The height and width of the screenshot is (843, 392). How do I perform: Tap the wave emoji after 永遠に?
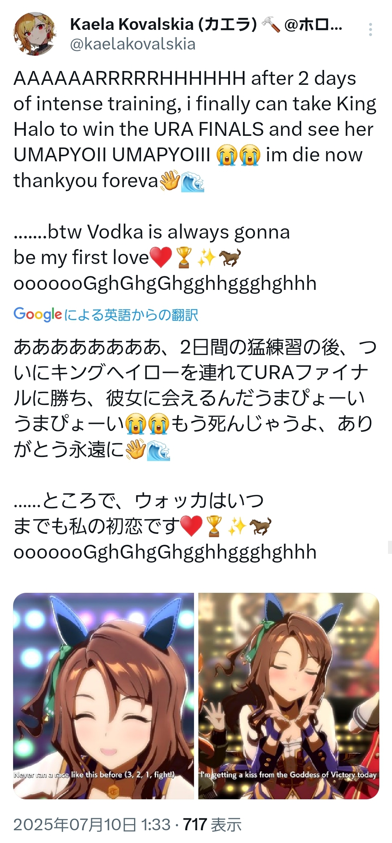[159, 450]
